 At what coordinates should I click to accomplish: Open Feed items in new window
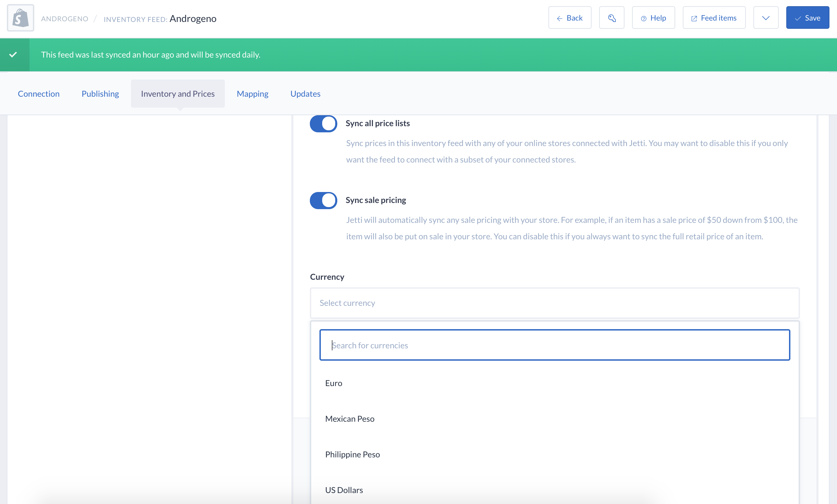(x=714, y=18)
